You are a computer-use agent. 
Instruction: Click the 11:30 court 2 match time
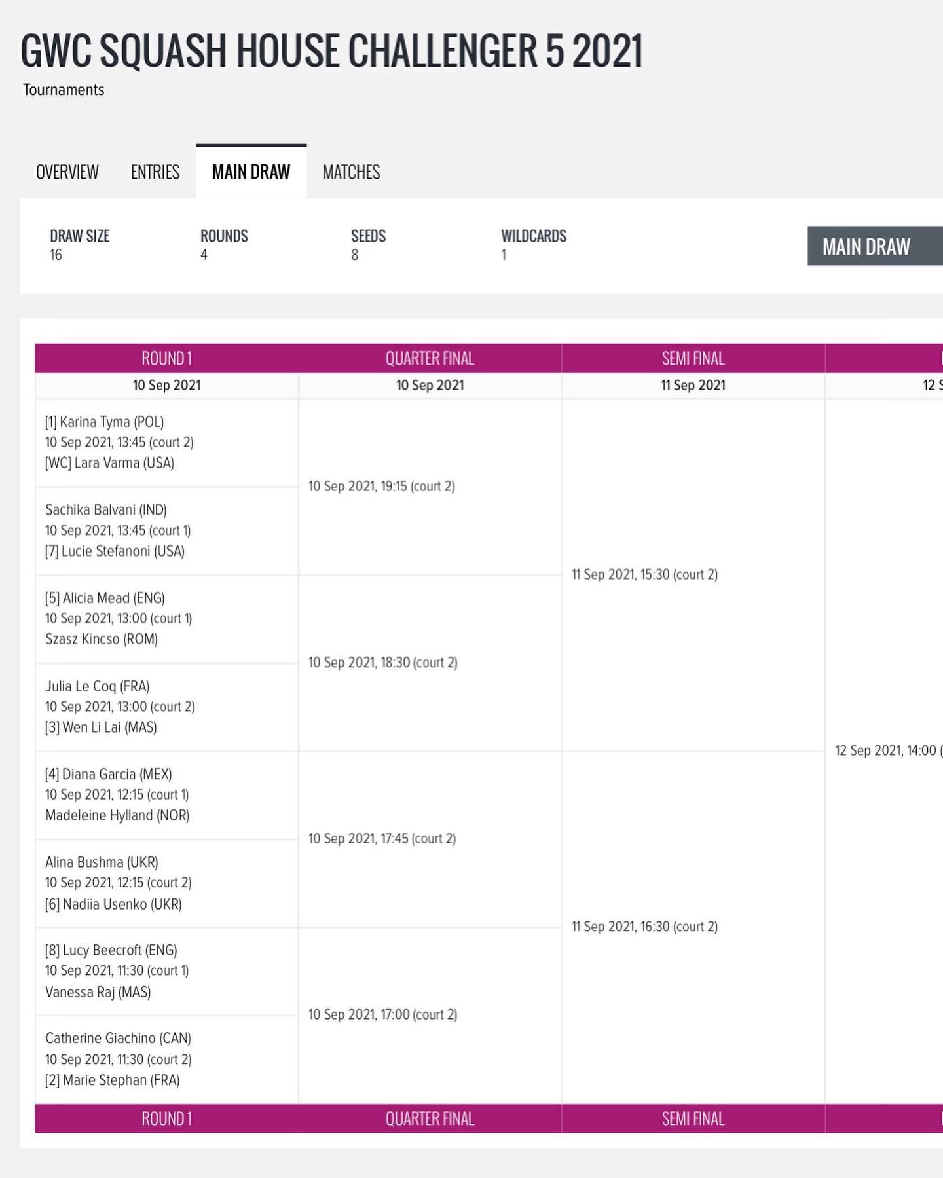pos(119,1059)
